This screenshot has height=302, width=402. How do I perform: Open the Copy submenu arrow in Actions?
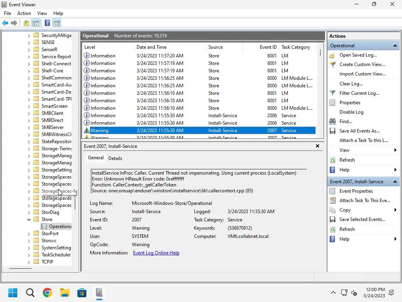[x=395, y=210]
